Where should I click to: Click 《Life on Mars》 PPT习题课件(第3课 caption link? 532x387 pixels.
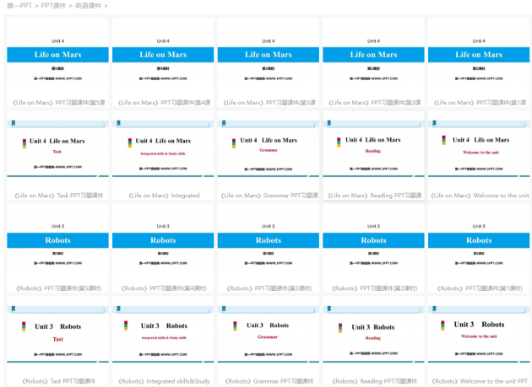268,103
